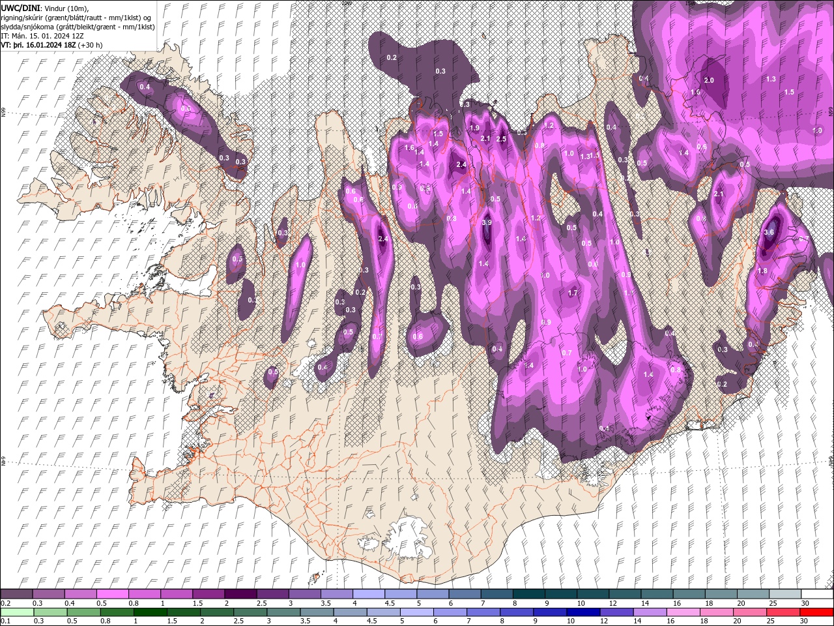
Task: Click the rain legend swatch between 25 and 30
Action: pos(783,612)
